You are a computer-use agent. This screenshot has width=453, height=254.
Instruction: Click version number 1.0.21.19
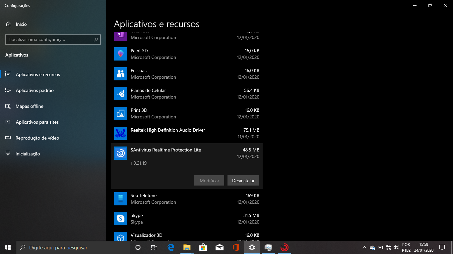(x=139, y=163)
